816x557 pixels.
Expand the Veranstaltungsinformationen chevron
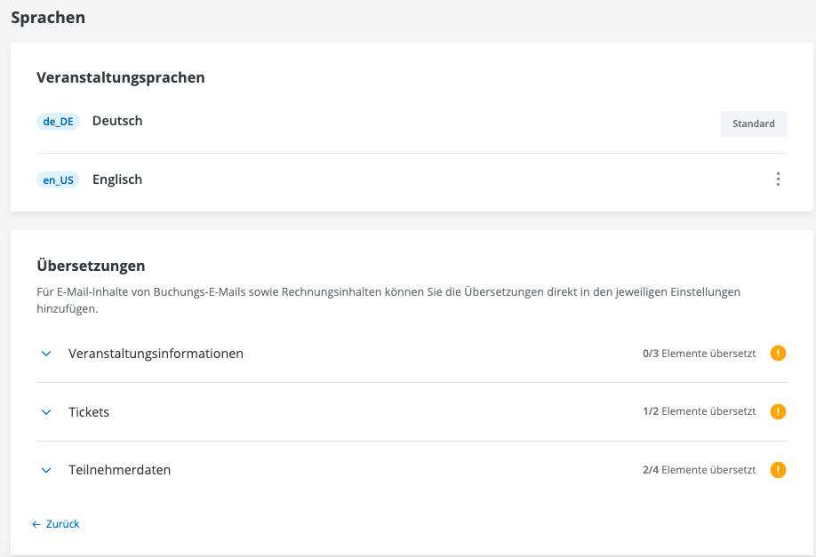(x=46, y=354)
